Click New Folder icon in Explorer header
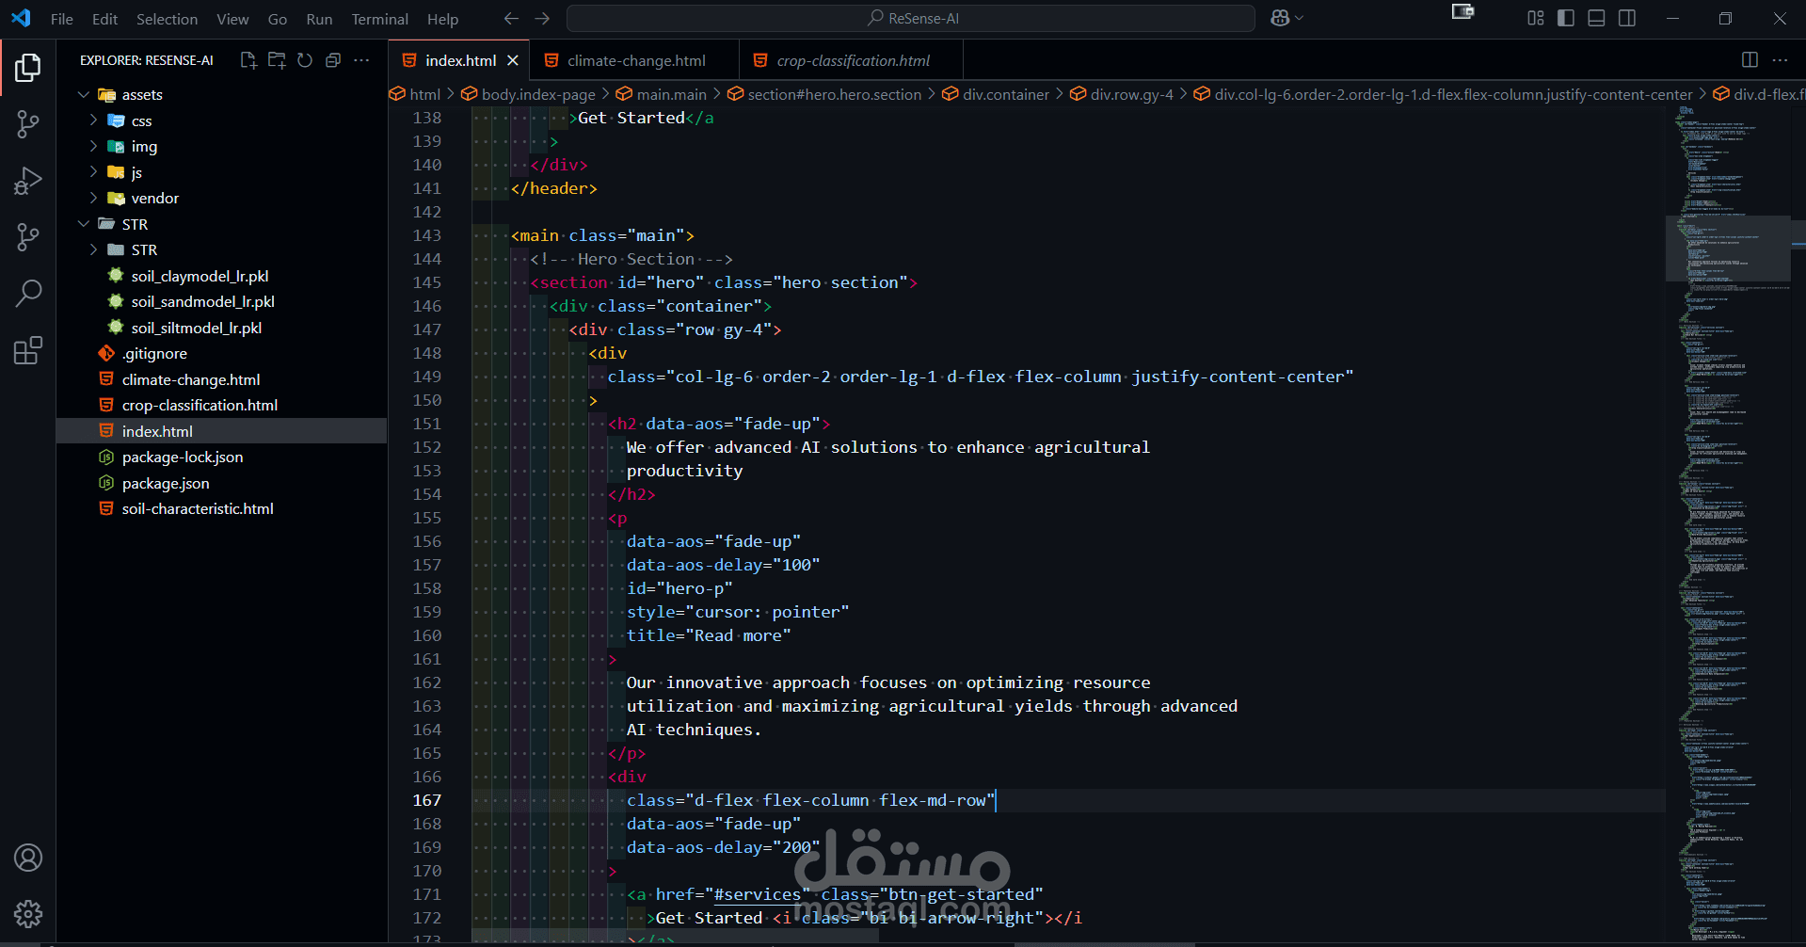This screenshot has height=947, width=1806. click(x=277, y=60)
